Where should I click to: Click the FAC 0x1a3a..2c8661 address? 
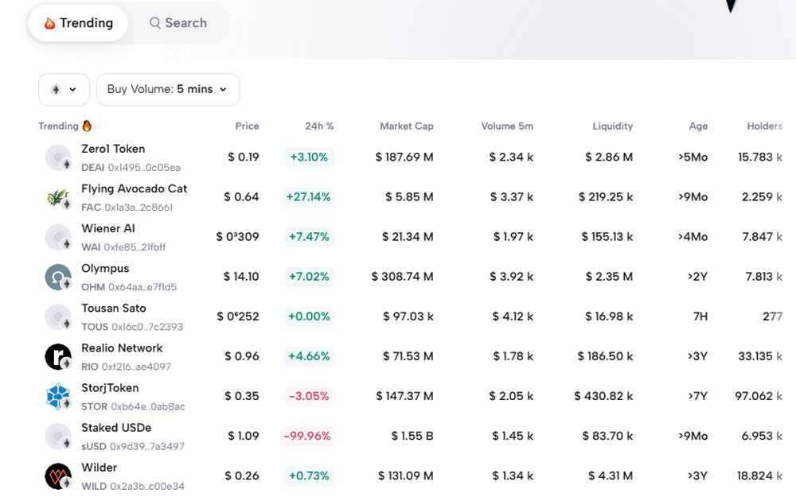pos(127,208)
